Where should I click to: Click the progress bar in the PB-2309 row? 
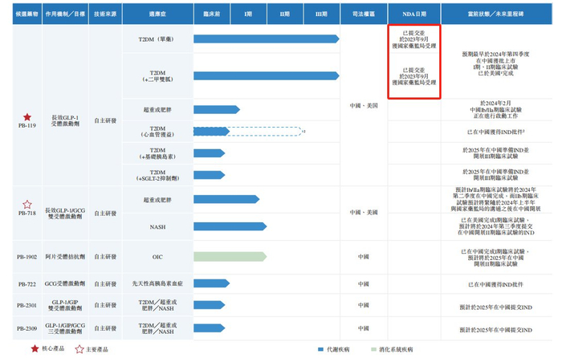coord(210,328)
